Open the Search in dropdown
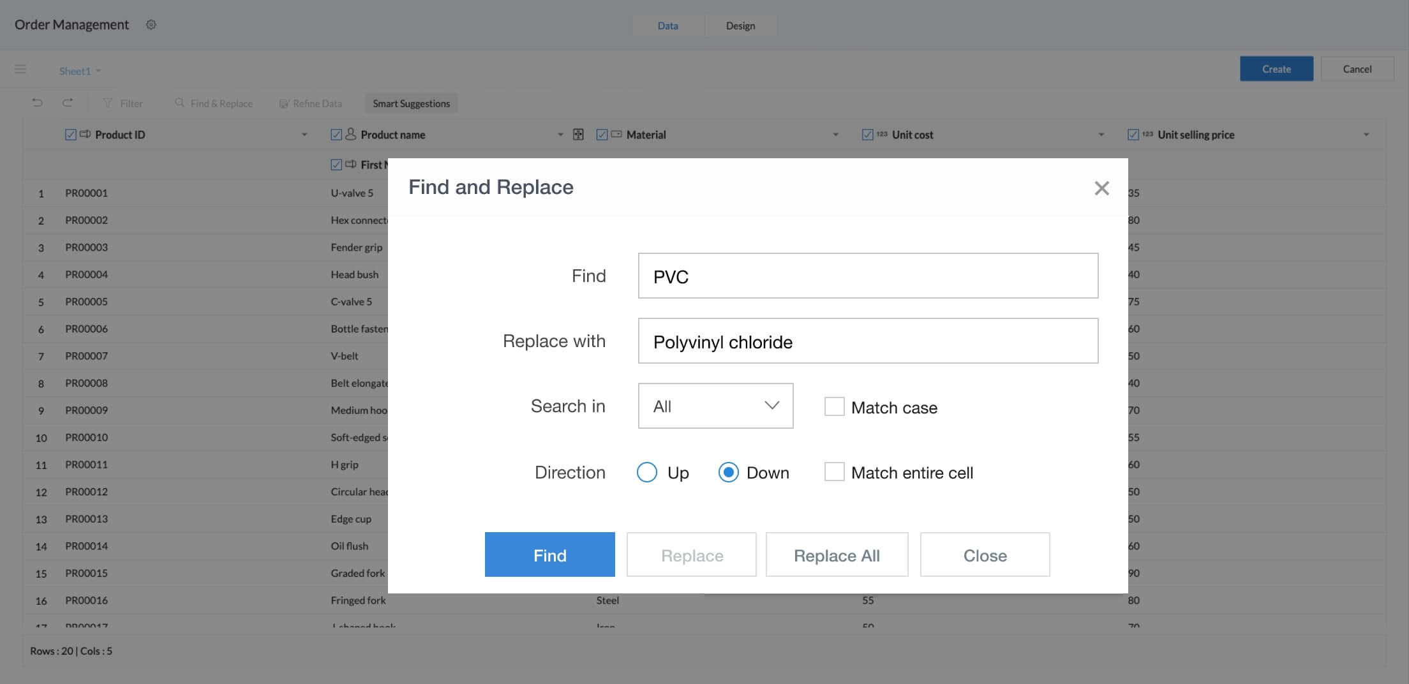Screen dimensions: 1409x684 click(x=715, y=406)
